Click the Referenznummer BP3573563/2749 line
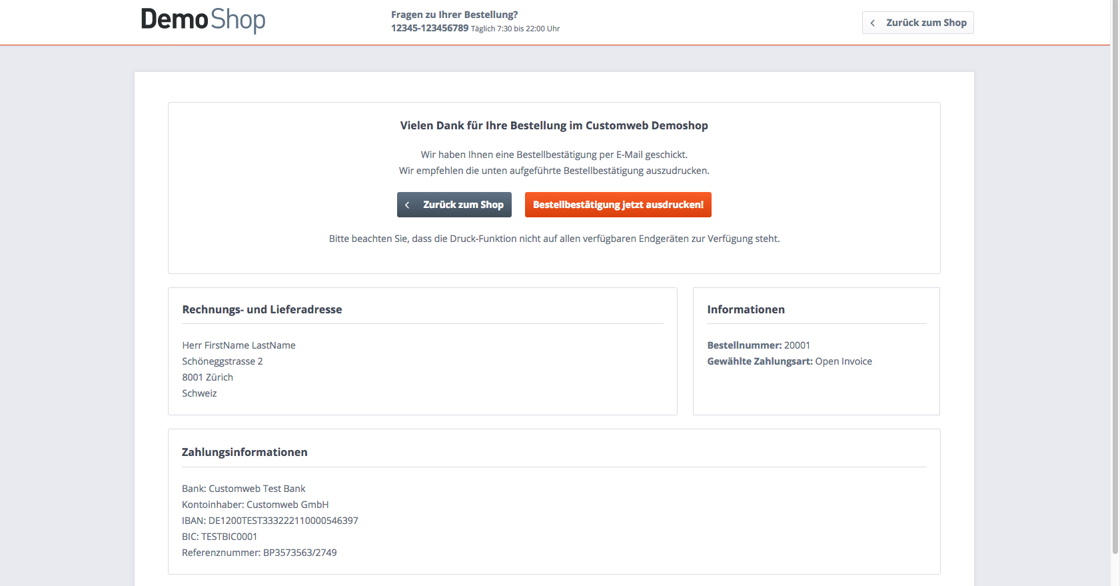The width and height of the screenshot is (1120, 586). (259, 553)
